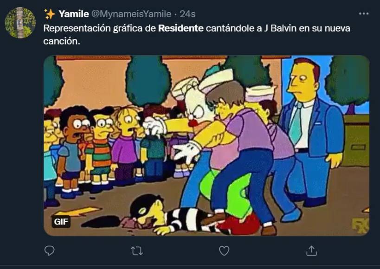Click the sparkle emoji beside Yamile
Viewport: 380px width, 269px height.
pyautogui.click(x=50, y=14)
